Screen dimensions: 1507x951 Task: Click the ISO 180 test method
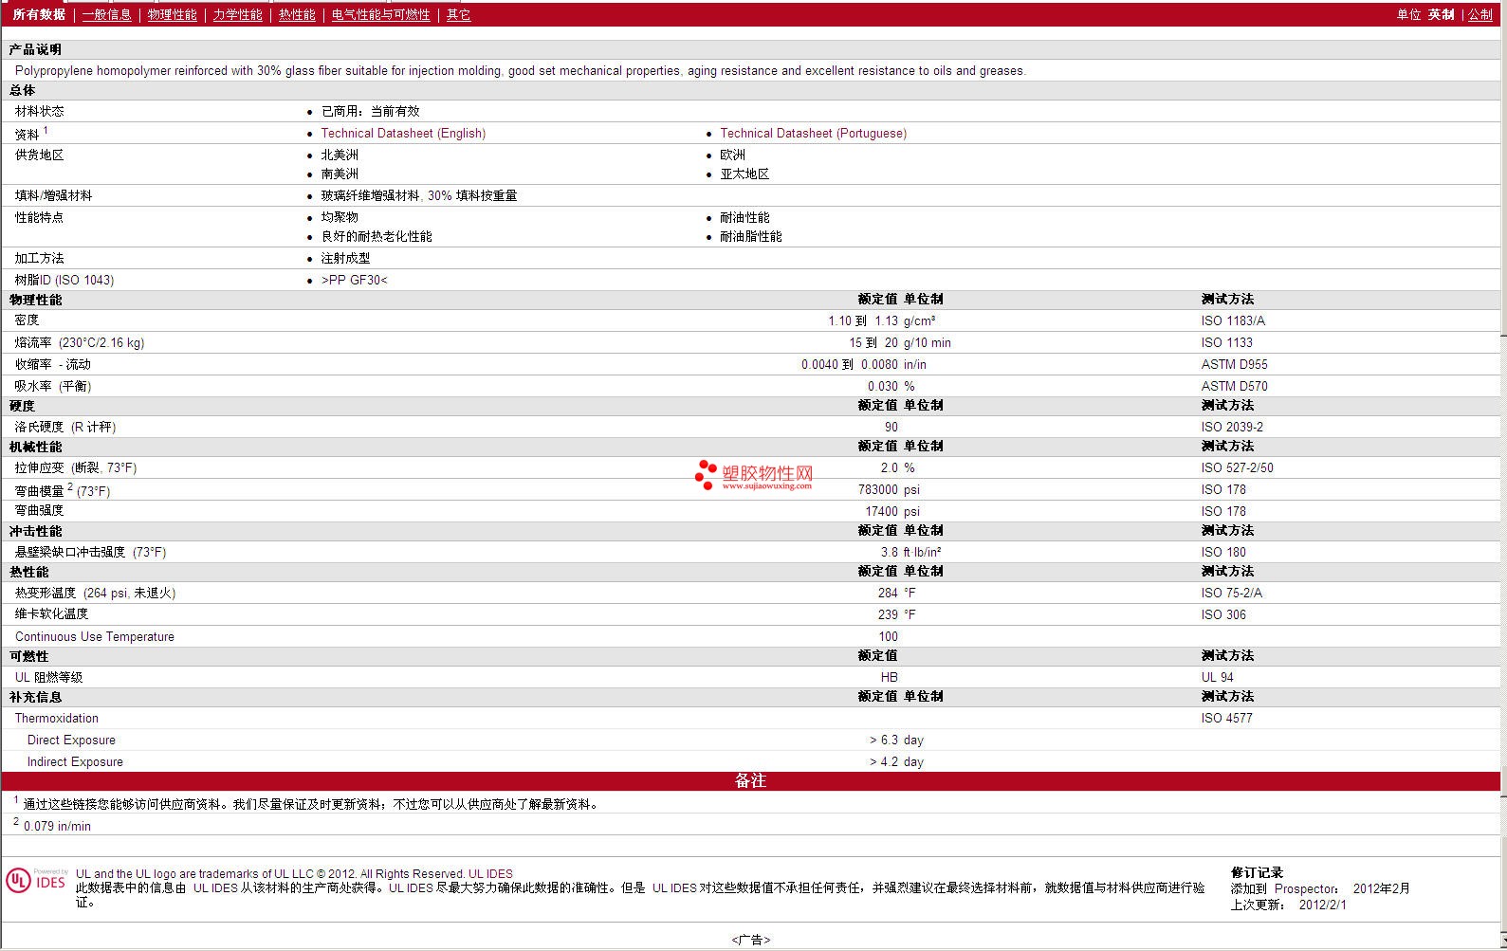click(x=1223, y=553)
